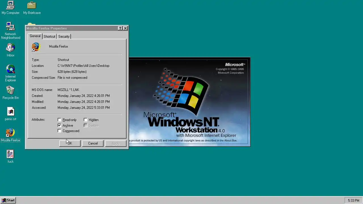Switch to the Shortcut tab
363x204 pixels.
point(49,37)
